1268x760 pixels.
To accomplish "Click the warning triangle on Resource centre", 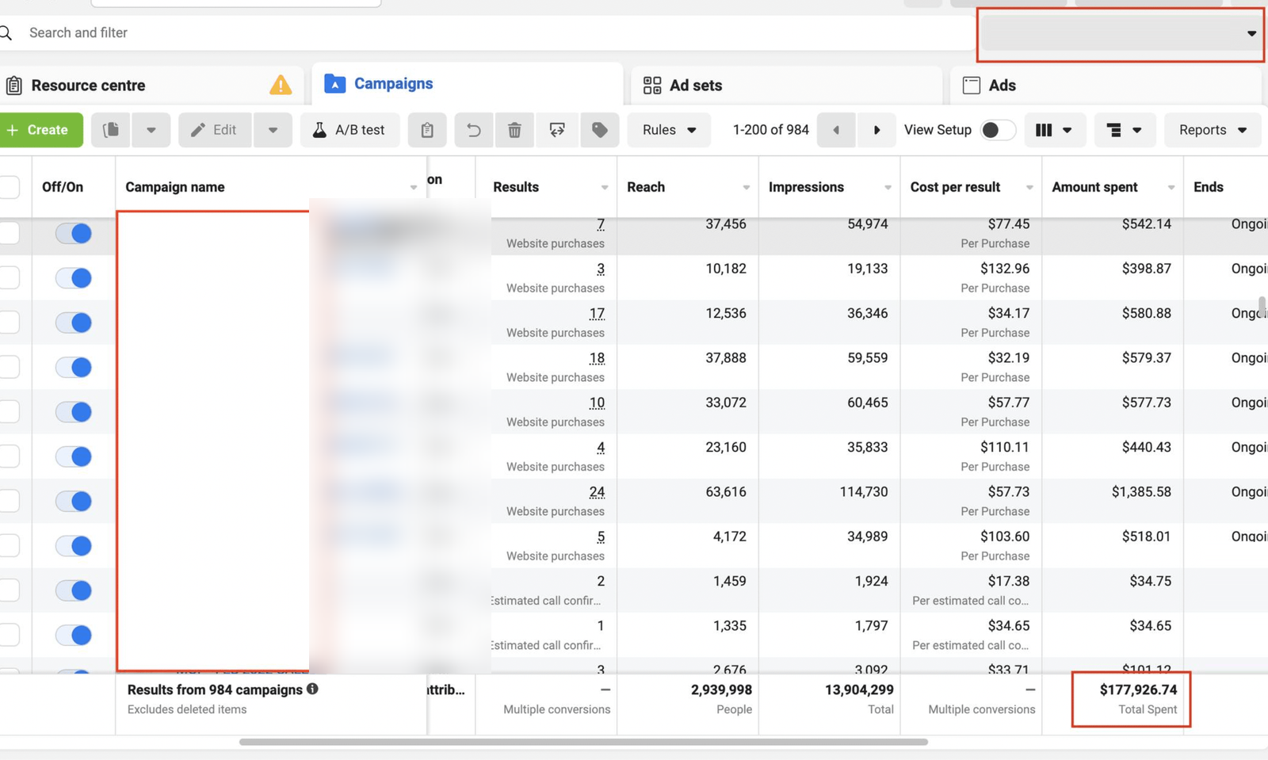I will point(281,85).
